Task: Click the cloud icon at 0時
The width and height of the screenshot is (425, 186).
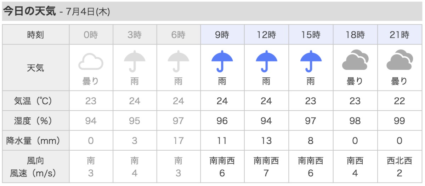Action: [91, 62]
